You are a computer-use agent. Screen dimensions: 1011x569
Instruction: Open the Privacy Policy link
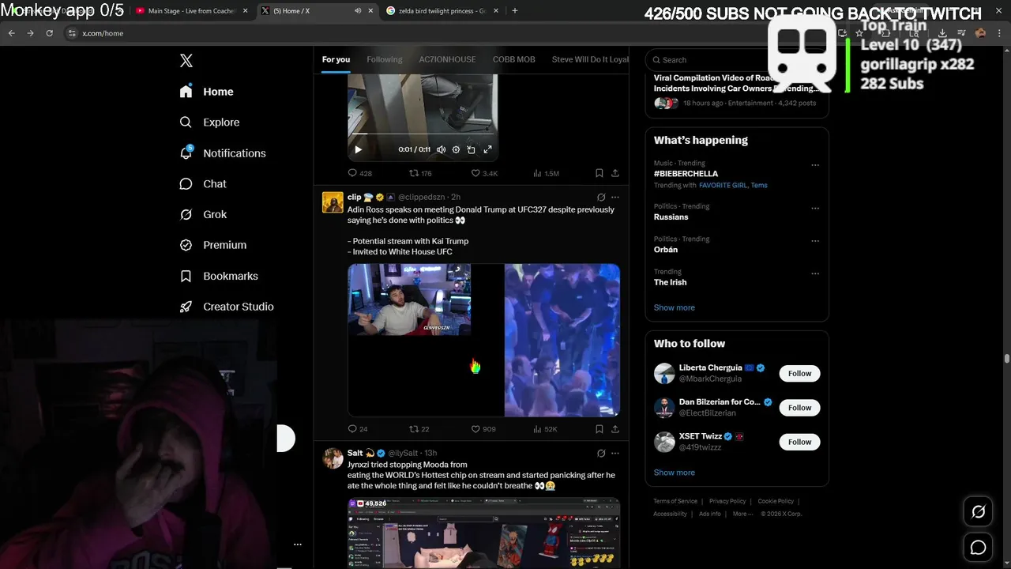click(727, 501)
